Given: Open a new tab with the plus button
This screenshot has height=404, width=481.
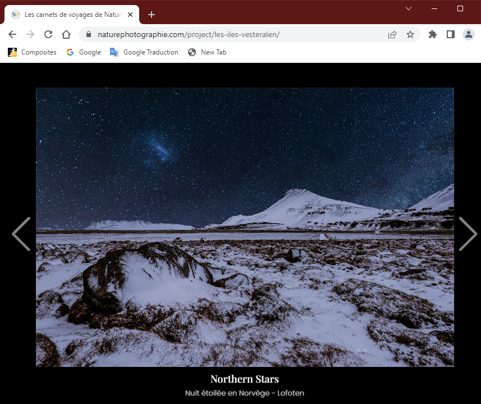Looking at the screenshot, I should point(151,15).
